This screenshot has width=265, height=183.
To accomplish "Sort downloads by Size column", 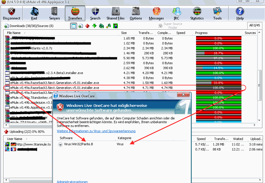I will (x=128, y=33).
